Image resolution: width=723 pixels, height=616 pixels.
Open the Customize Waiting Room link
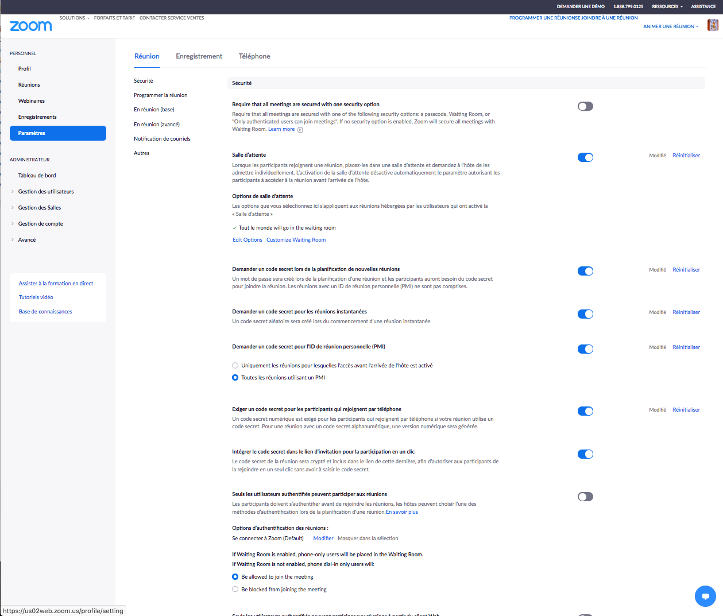click(x=296, y=240)
